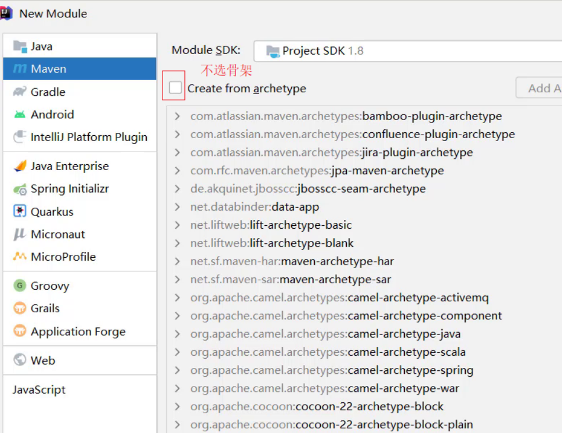Expand maven-archetype-sar chevron
The image size is (562, 433).
pyautogui.click(x=177, y=279)
